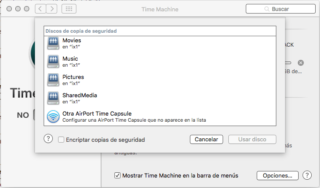Go back with the left chevron button
Screen dimensions: 320x188
pyautogui.click(x=40, y=9)
